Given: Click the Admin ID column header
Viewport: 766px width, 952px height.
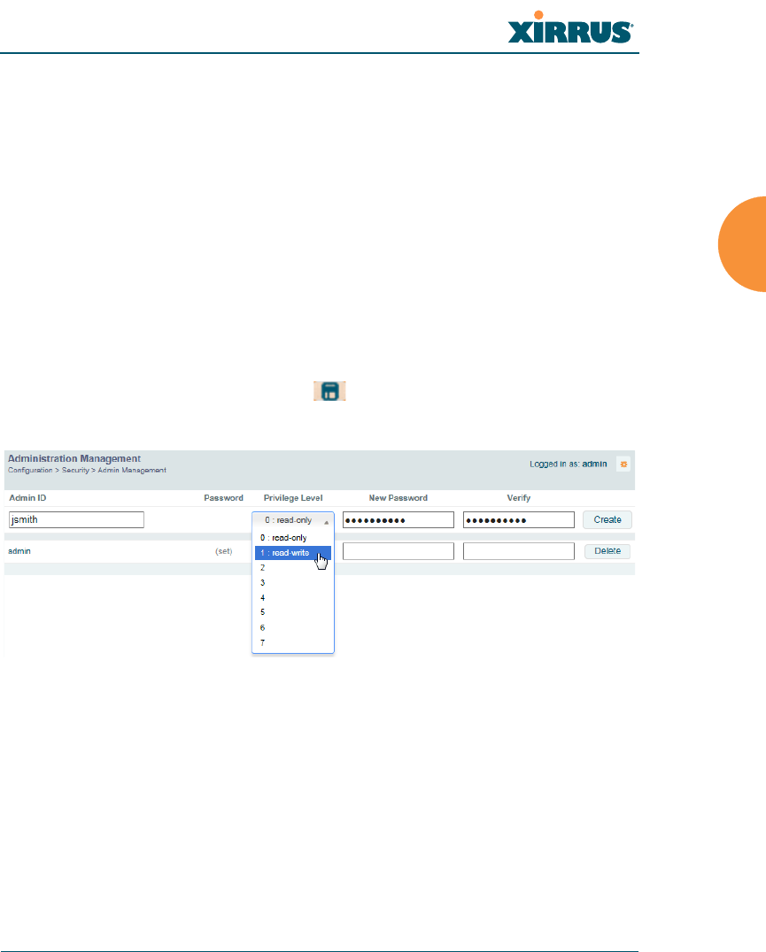Looking at the screenshot, I should pyautogui.click(x=27, y=498).
